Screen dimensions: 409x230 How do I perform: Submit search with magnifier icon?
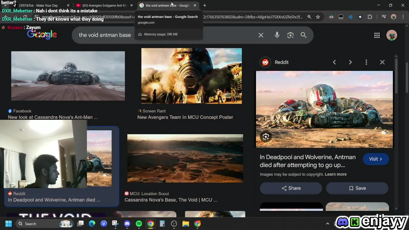(x=303, y=35)
